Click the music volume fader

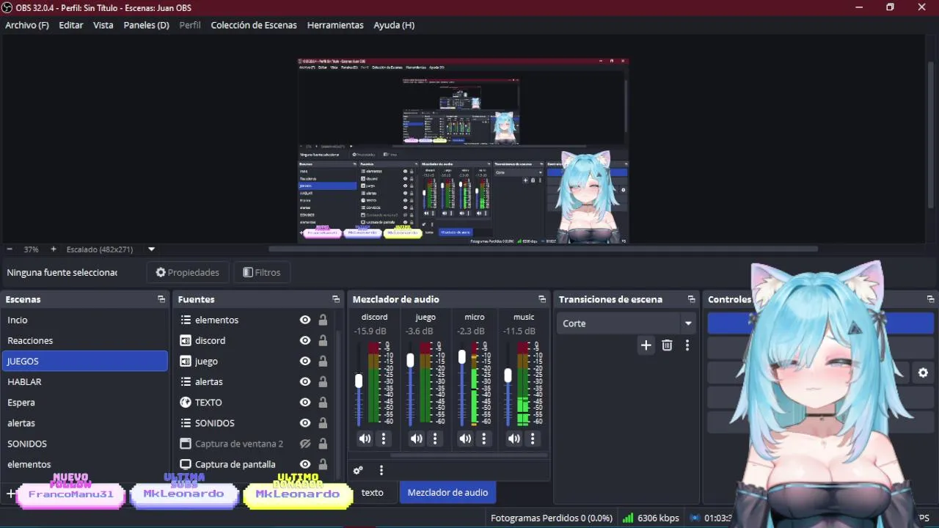(x=508, y=375)
